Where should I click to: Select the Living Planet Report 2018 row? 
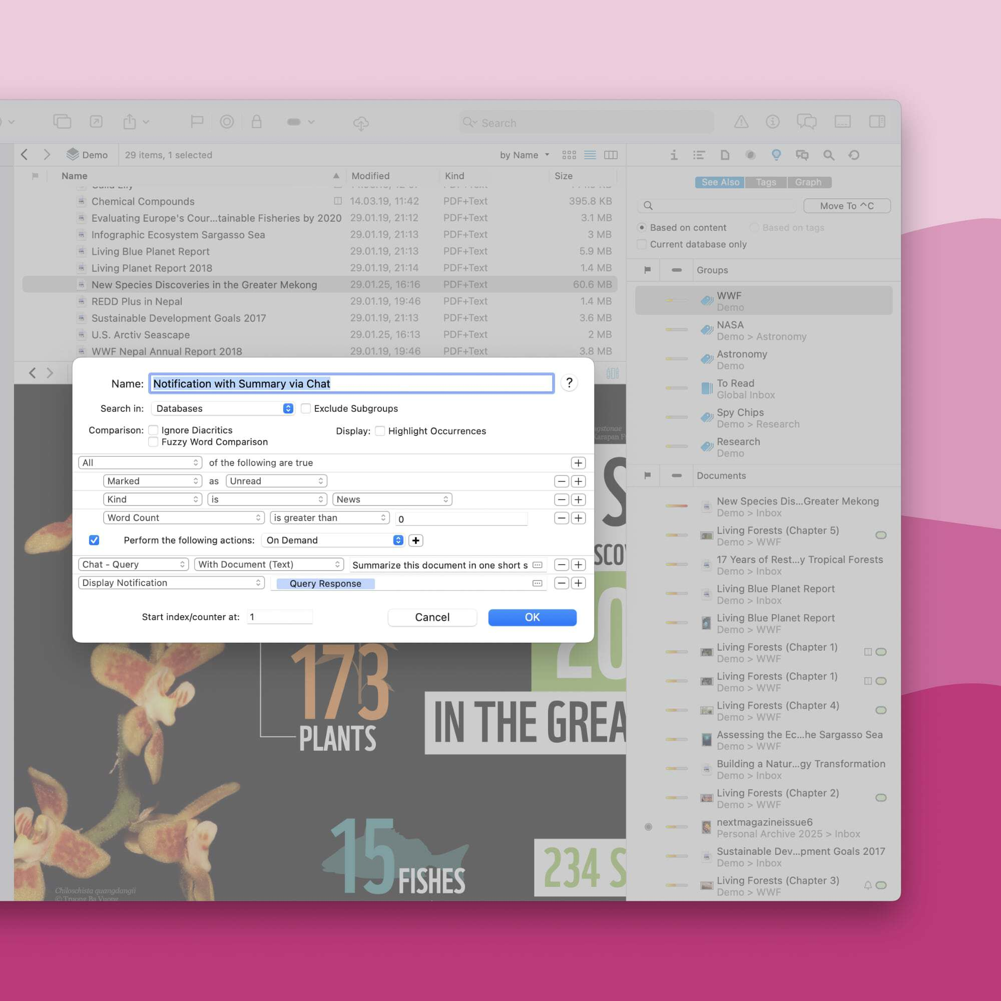pos(320,268)
